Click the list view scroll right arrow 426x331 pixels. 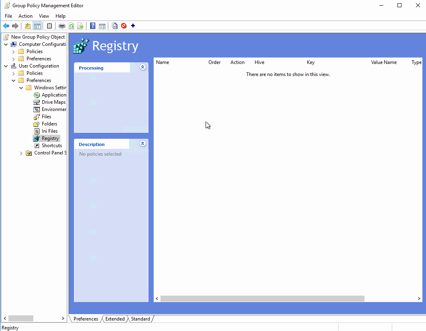click(x=419, y=299)
